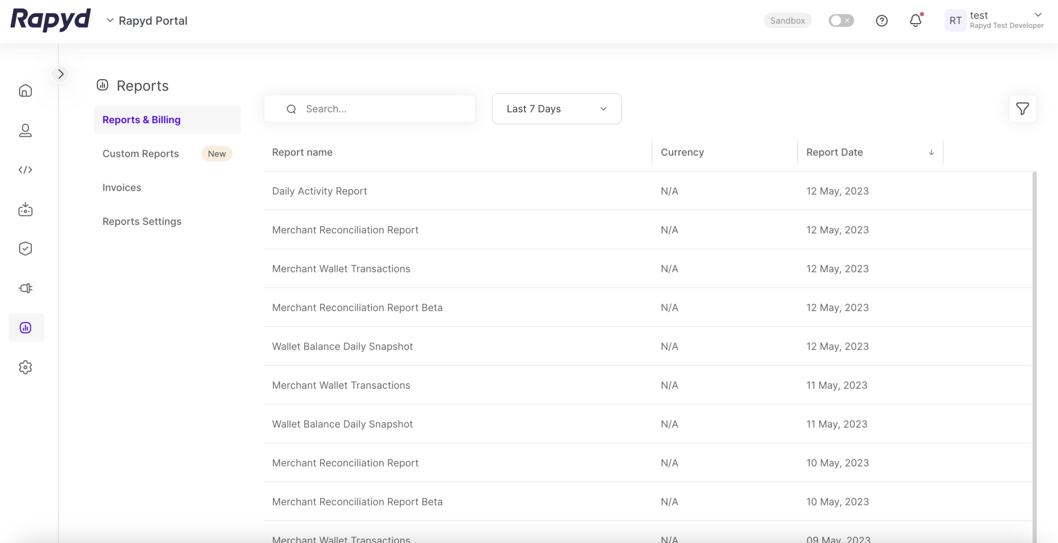The height and width of the screenshot is (543, 1058).
Task: Open the Invoices menu item
Action: point(122,188)
